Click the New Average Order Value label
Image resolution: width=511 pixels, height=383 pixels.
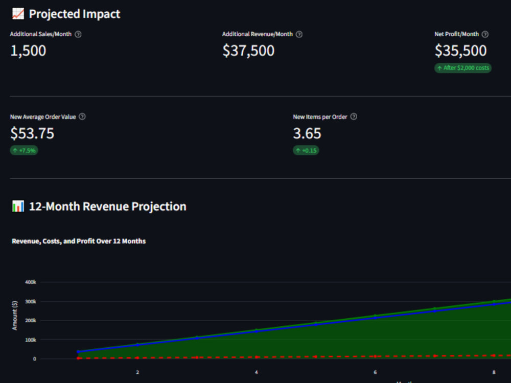pyautogui.click(x=43, y=117)
